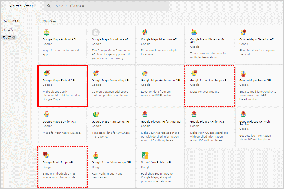
Task: Click the 18 件の結果 result count
Action: click(47, 21)
